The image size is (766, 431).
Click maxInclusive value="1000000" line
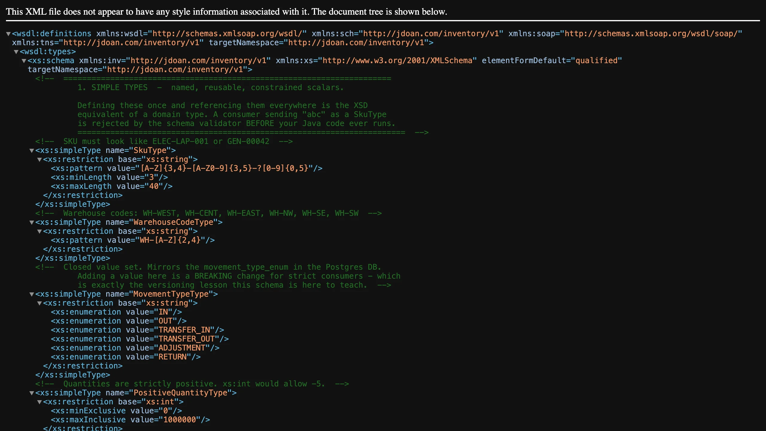point(130,420)
